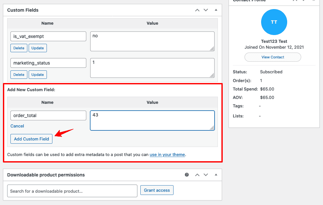This screenshot has width=323, height=205.
Task: Click the AOV $65.00 value
Action: pyautogui.click(x=267, y=98)
